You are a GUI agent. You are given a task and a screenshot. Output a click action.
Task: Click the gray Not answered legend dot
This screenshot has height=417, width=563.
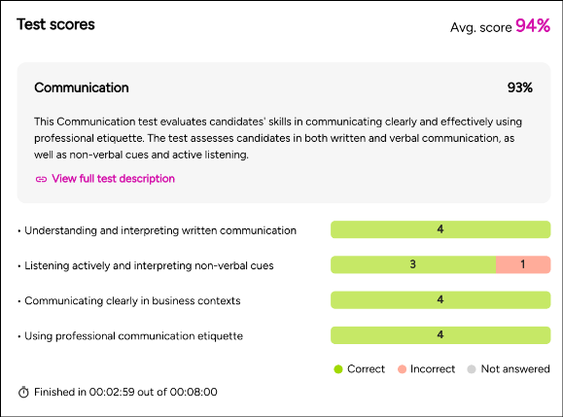coord(472,369)
